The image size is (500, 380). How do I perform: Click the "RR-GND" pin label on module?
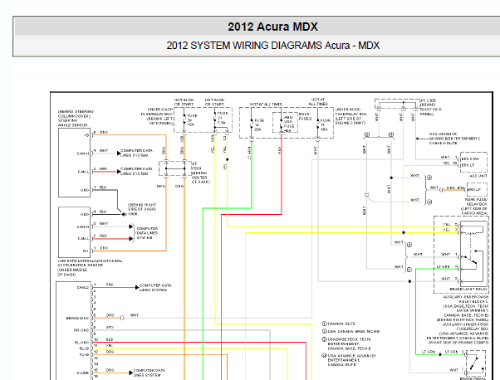pos(81,330)
